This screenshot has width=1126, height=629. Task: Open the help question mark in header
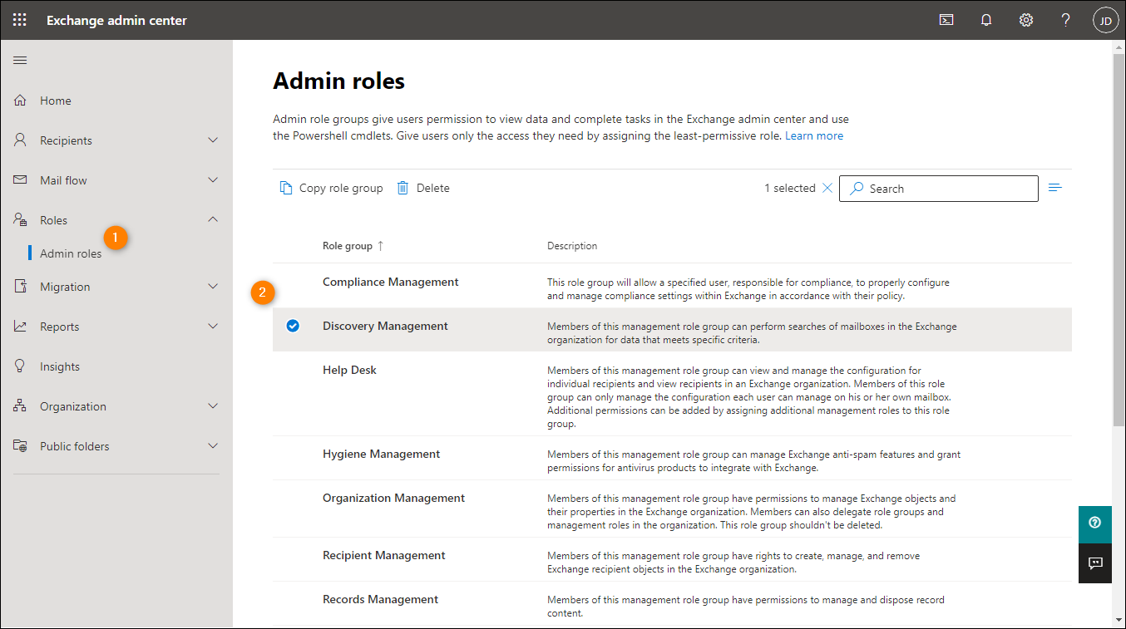click(1066, 20)
